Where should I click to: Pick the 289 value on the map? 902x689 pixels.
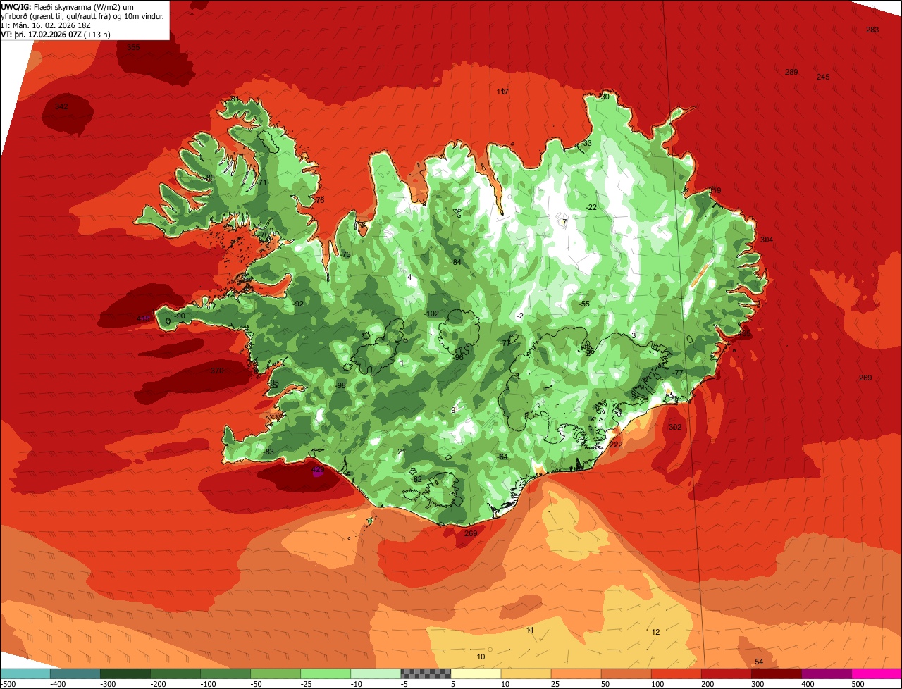791,72
